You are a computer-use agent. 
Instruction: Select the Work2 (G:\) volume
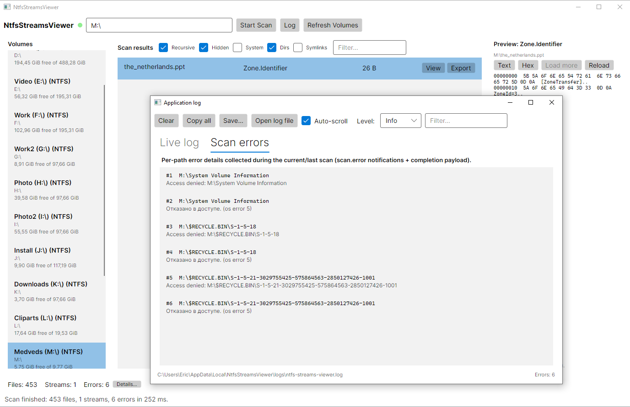point(57,156)
